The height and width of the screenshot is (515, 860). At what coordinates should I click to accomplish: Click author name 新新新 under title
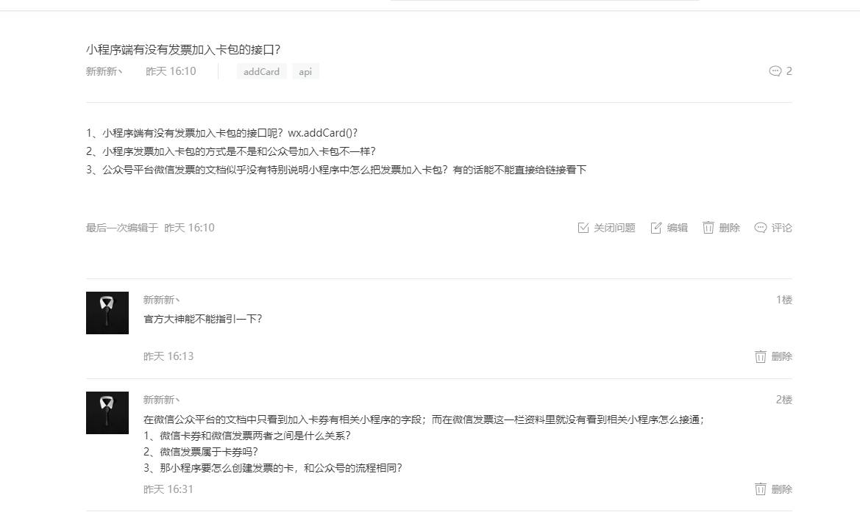(104, 71)
